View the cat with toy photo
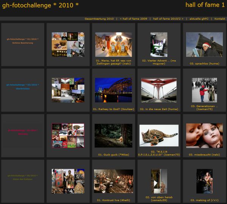Screen dimensions: 227x204 pyautogui.click(x=159, y=135)
